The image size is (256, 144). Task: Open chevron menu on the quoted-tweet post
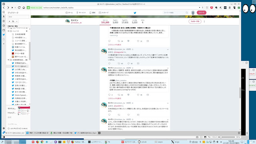pos(168,68)
